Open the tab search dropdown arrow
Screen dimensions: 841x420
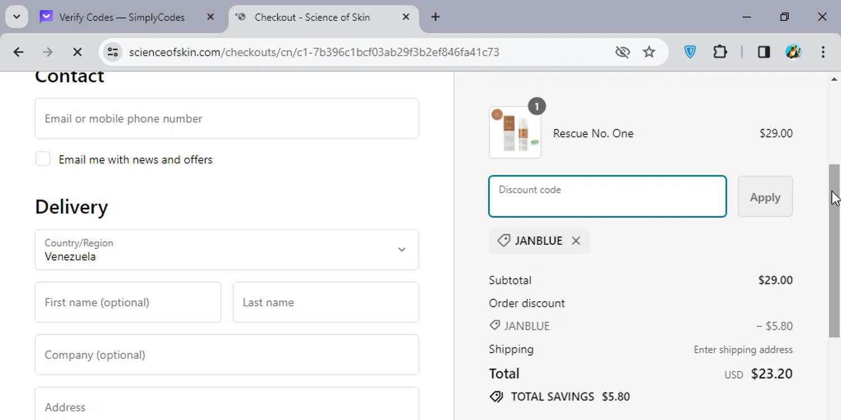coord(16,17)
